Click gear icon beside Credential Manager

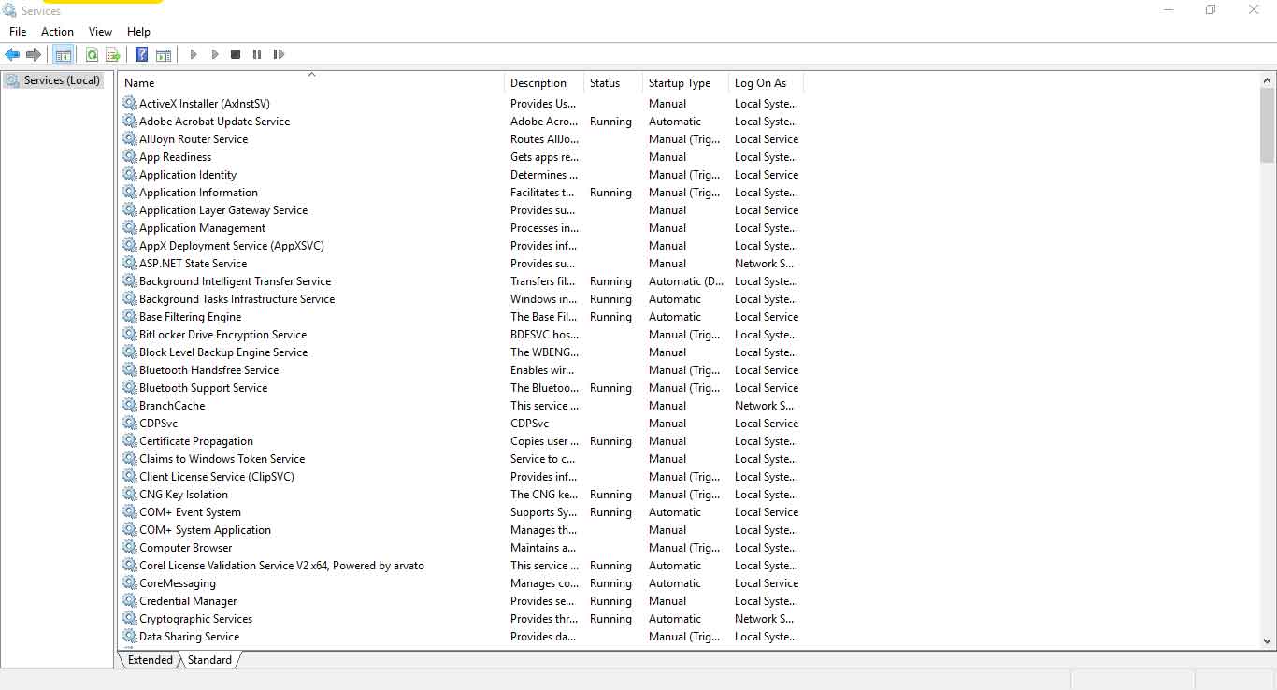(x=129, y=601)
